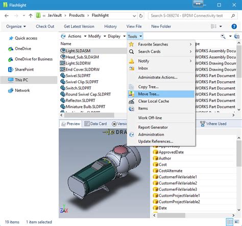Click the details view icon in status bar

tap(229, 221)
